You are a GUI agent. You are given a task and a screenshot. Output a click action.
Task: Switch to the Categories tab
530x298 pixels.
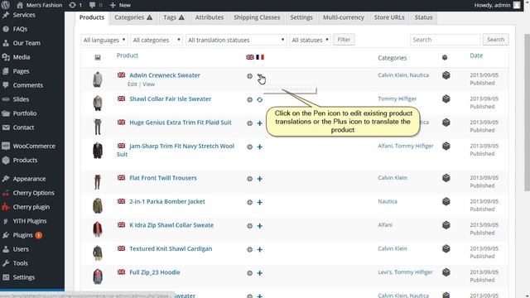point(133,17)
